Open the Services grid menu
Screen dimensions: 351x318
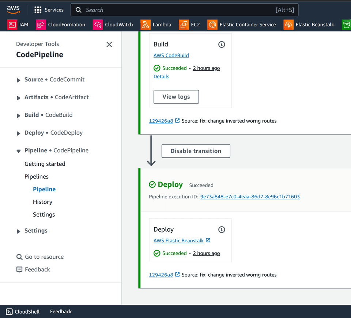[49, 10]
